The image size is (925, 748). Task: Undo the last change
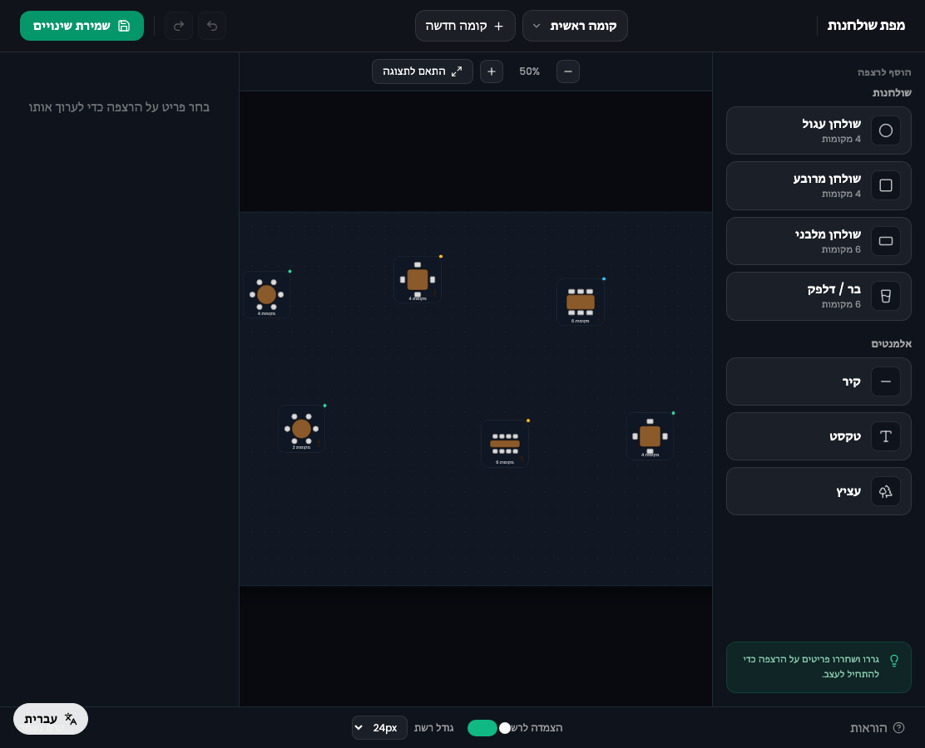[x=212, y=26]
